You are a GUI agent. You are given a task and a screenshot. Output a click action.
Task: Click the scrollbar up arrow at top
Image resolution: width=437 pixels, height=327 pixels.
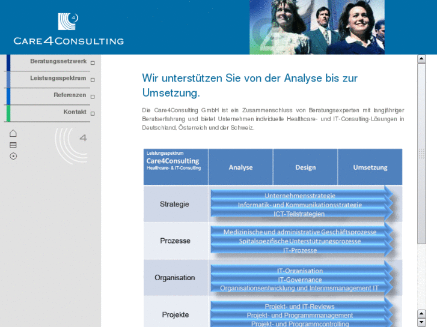pyautogui.click(x=421, y=59)
